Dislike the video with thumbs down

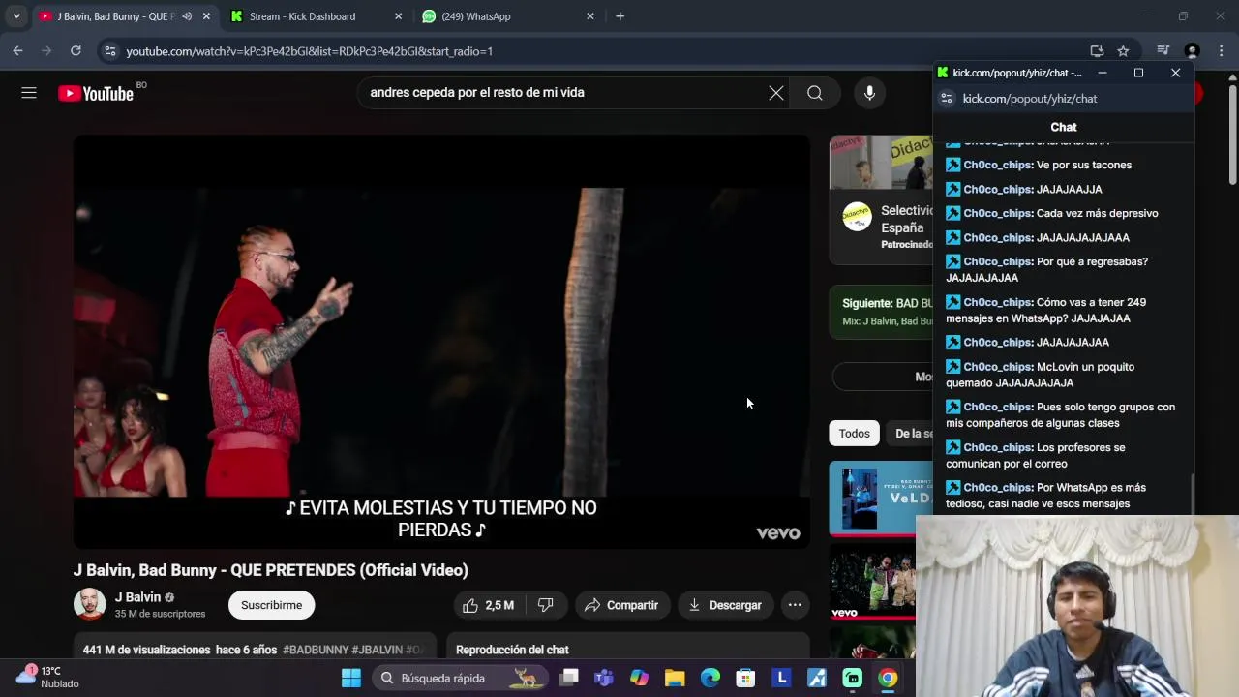pos(546,605)
